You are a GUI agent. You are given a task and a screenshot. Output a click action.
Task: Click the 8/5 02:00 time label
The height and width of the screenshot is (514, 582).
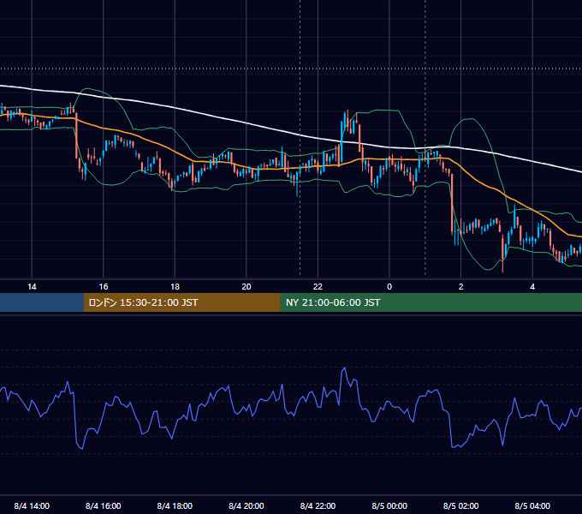click(x=461, y=505)
